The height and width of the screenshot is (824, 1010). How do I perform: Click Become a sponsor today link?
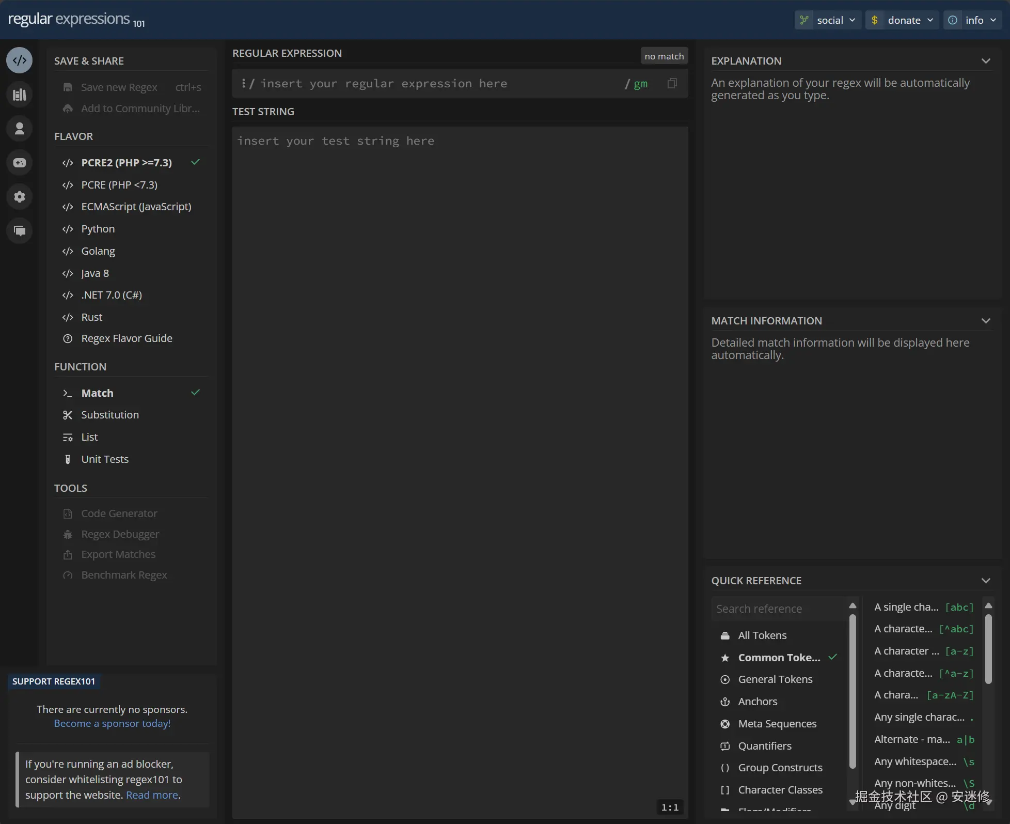(112, 723)
